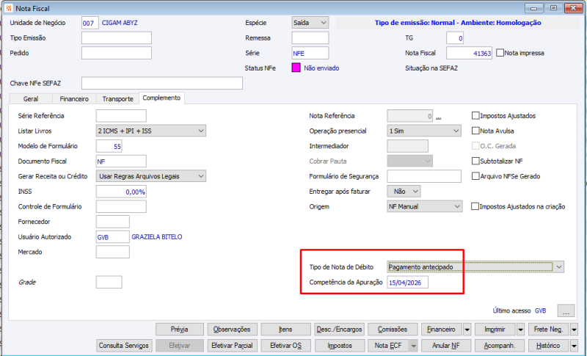Click the Grade input field
The height and width of the screenshot is (356, 587).
(109, 282)
